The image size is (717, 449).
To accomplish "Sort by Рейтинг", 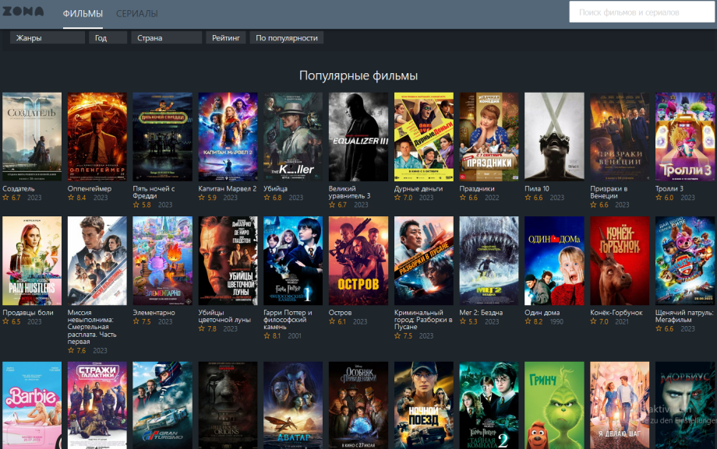I will click(x=226, y=38).
